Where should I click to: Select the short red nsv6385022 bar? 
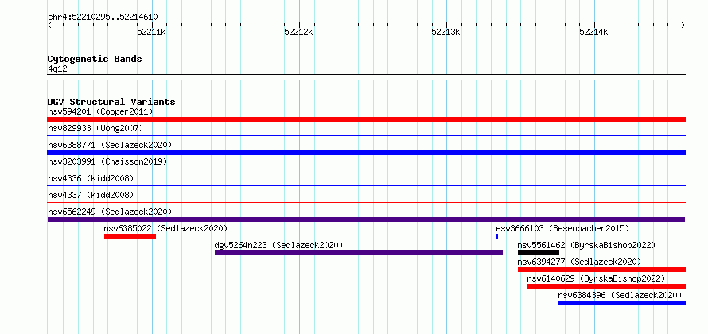[130, 236]
